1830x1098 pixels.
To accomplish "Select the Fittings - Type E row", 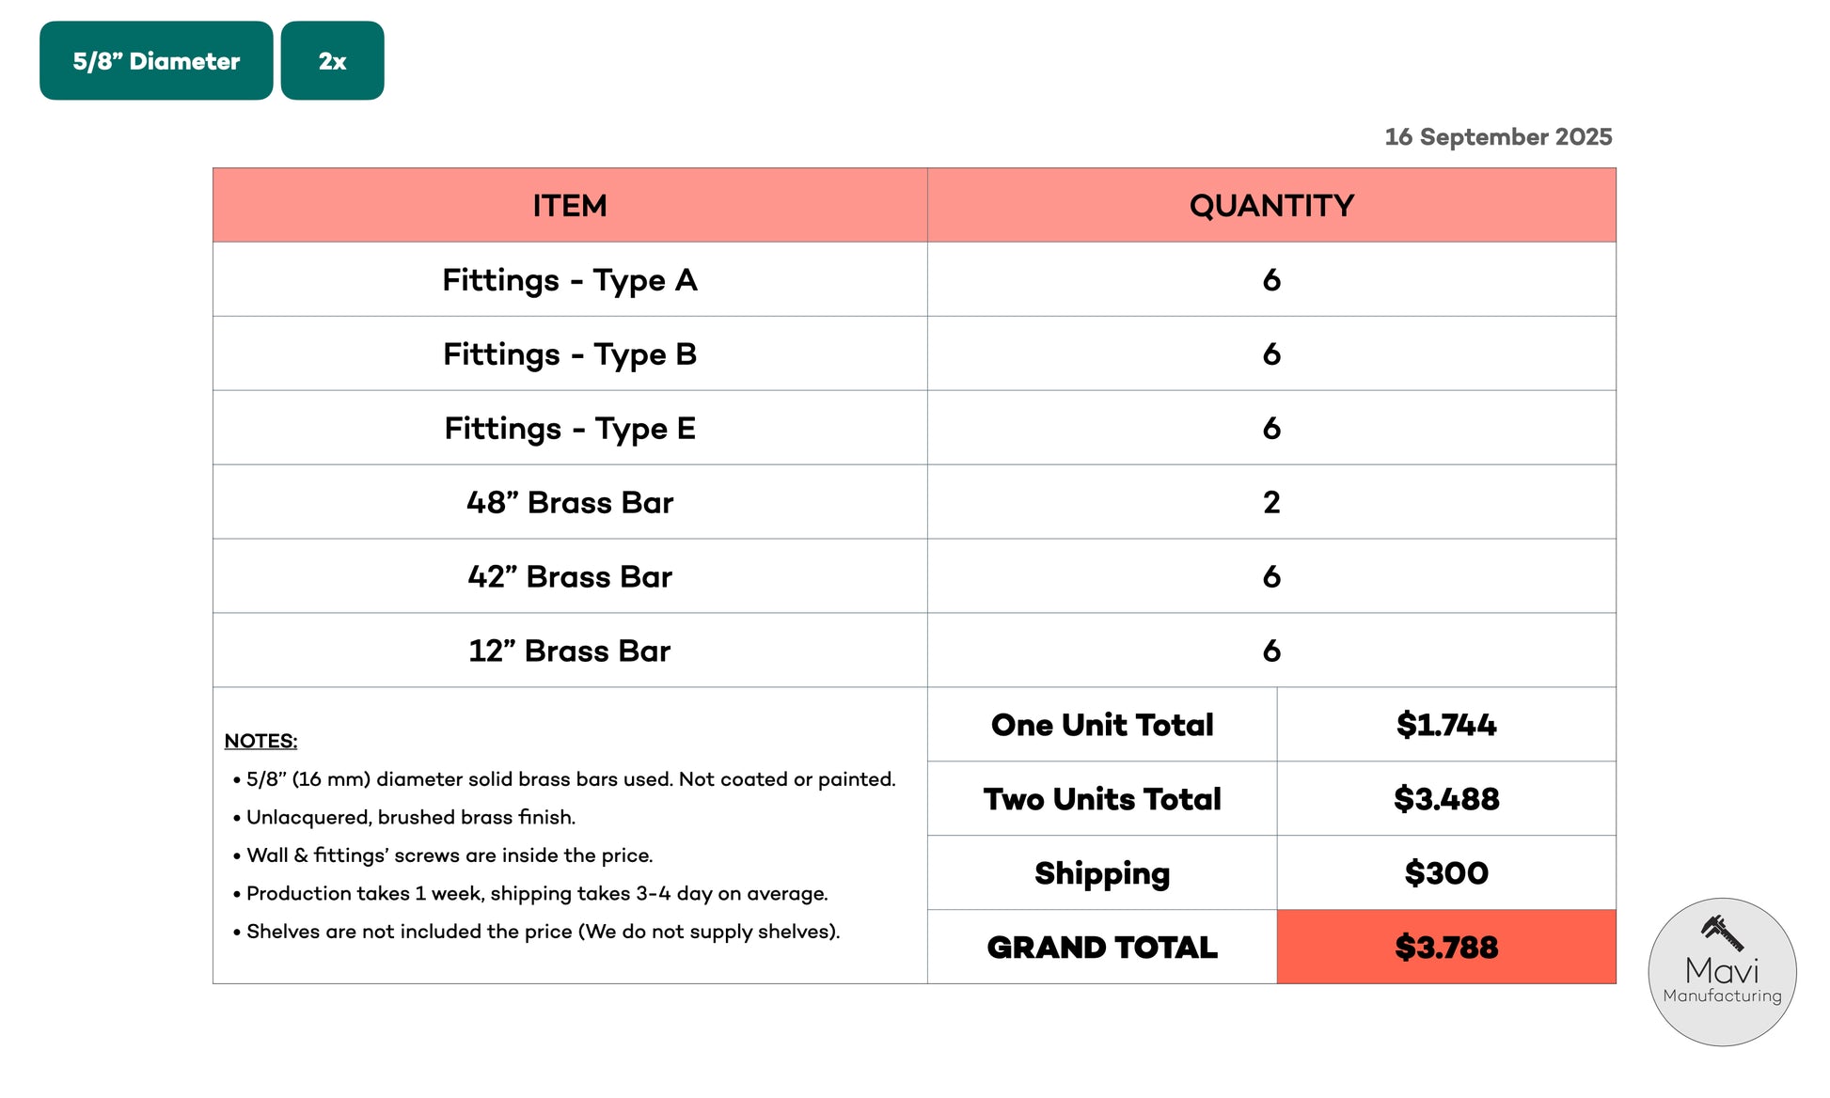I will (x=914, y=428).
